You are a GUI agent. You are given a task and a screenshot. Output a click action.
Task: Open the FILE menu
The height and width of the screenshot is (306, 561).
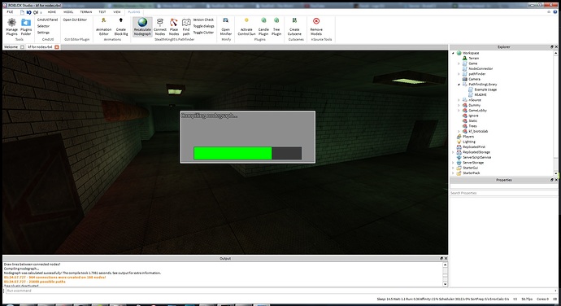click(x=10, y=12)
